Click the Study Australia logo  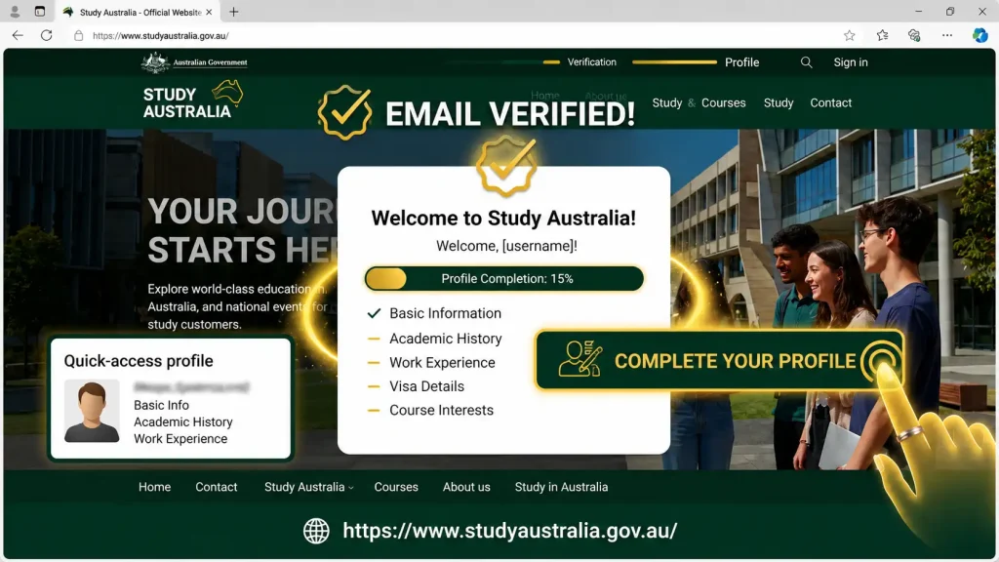pos(193,100)
